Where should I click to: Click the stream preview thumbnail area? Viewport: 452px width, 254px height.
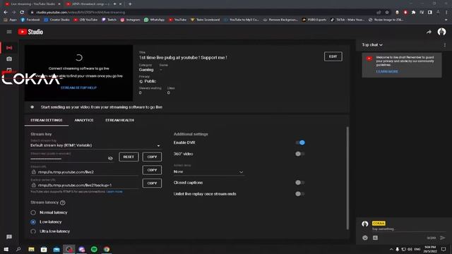tap(78, 73)
